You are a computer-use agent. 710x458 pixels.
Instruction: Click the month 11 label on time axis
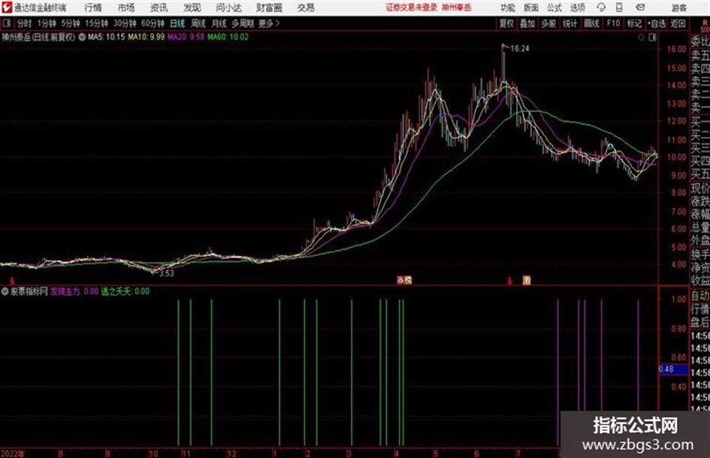click(186, 453)
